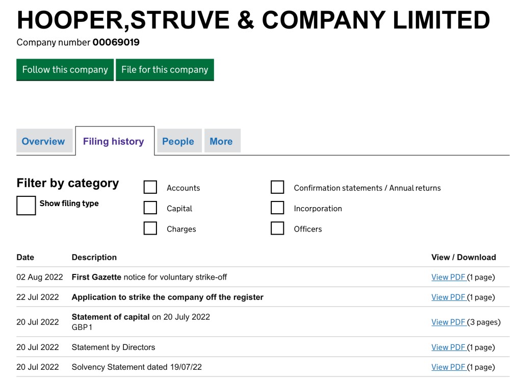Open the People tab
The height and width of the screenshot is (378, 522).
(178, 141)
